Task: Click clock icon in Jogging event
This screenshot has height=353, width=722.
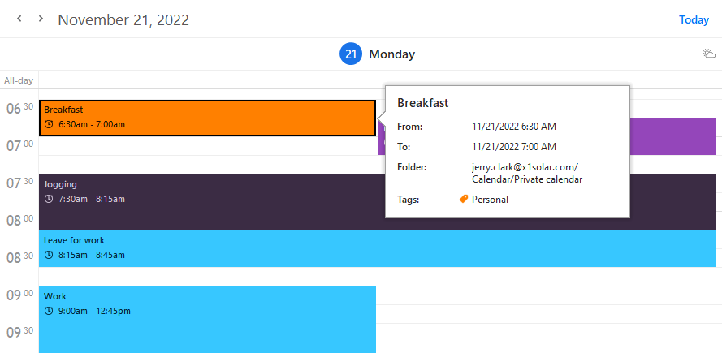Action: 50,199
